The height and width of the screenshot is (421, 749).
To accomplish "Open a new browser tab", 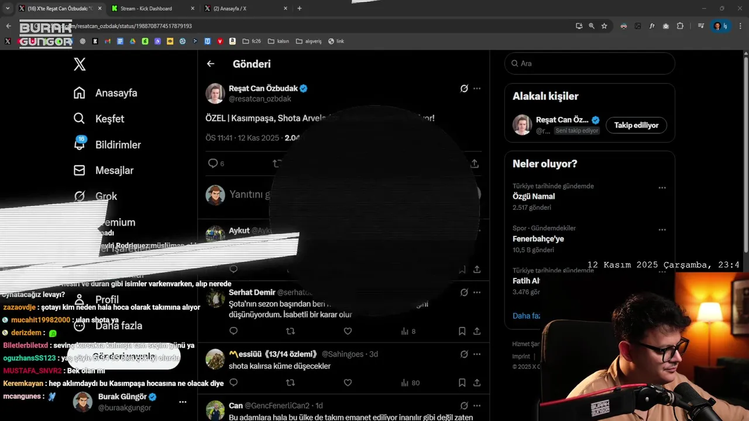I will tap(300, 8).
